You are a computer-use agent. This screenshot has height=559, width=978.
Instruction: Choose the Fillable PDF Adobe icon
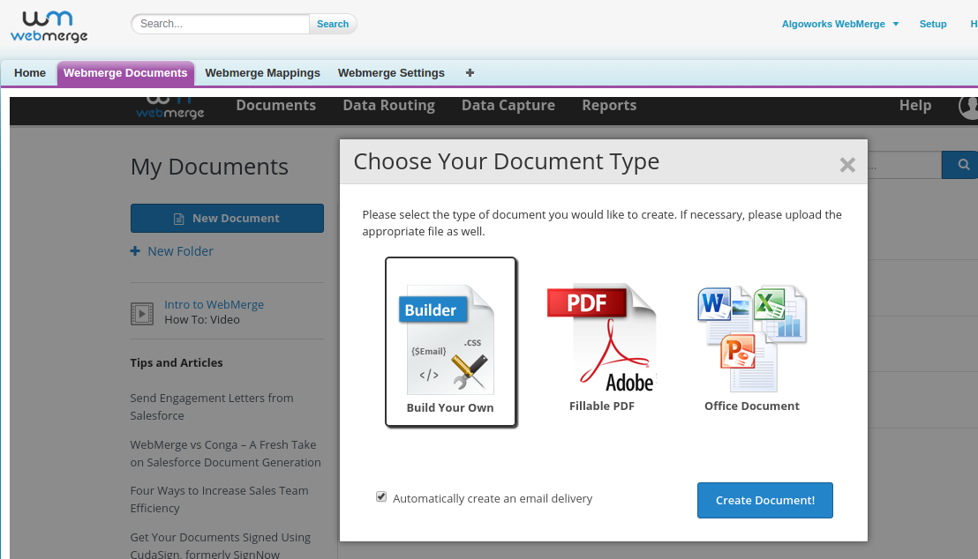coord(601,339)
